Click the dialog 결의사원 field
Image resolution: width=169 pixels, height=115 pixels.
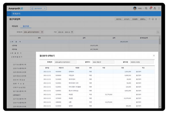click(142, 62)
